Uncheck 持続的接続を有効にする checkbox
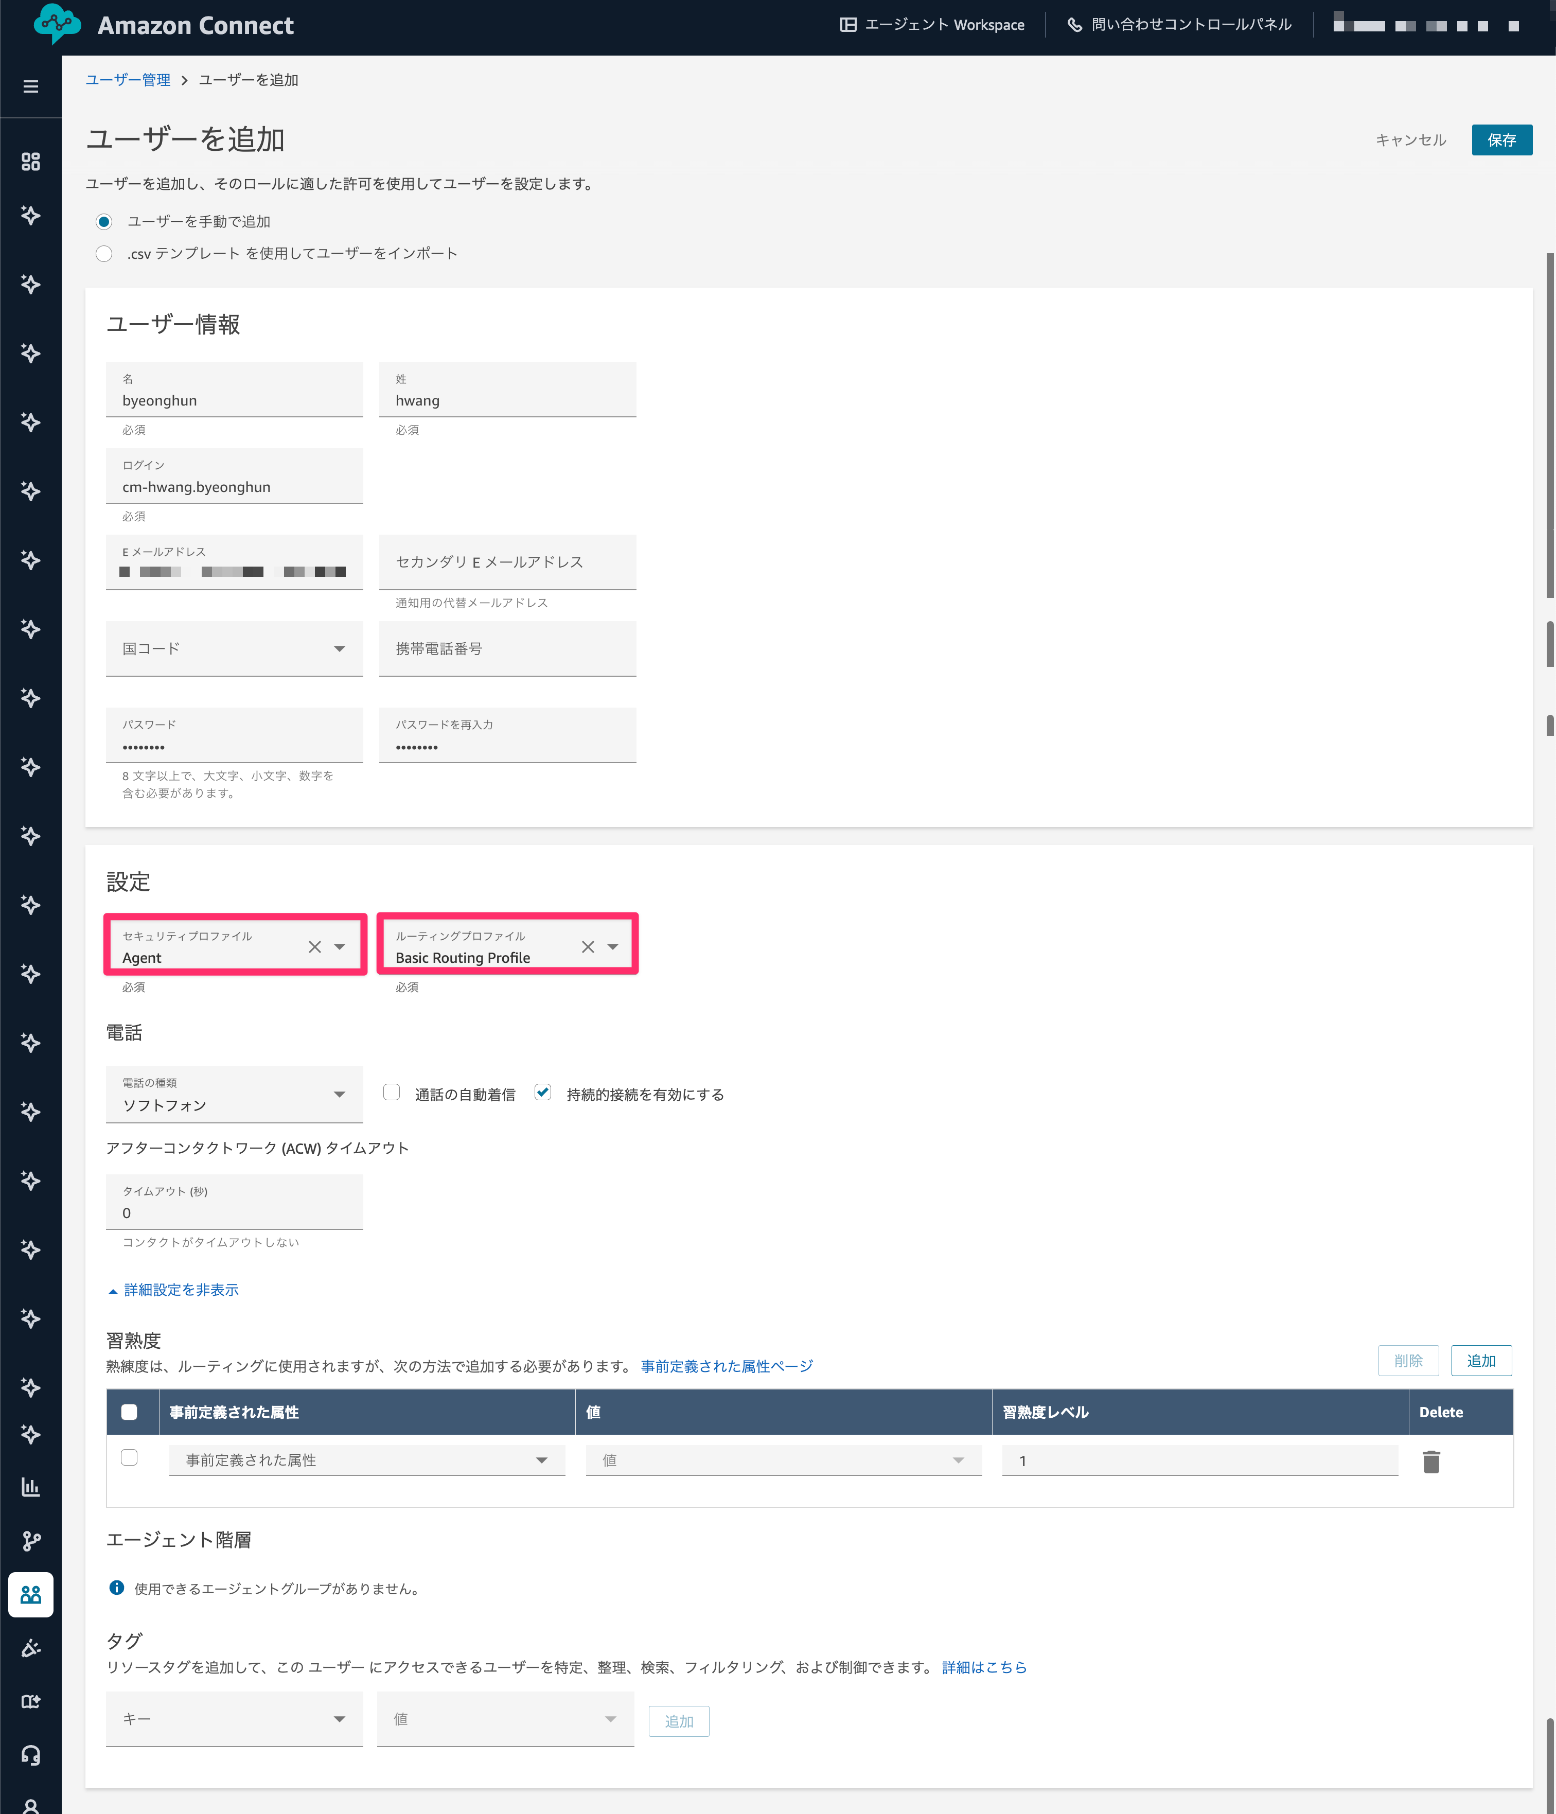The width and height of the screenshot is (1556, 1814). tap(542, 1093)
